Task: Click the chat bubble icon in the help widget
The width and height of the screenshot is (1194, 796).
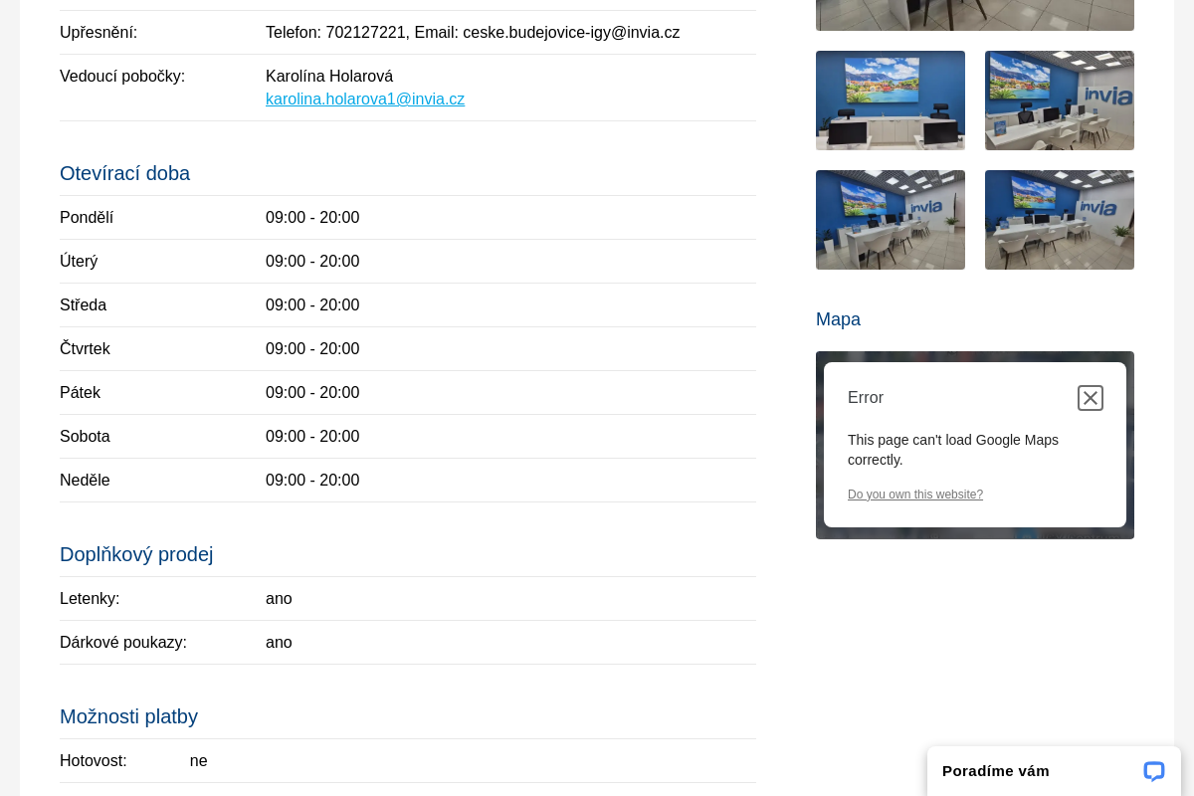Action: [x=1153, y=771]
